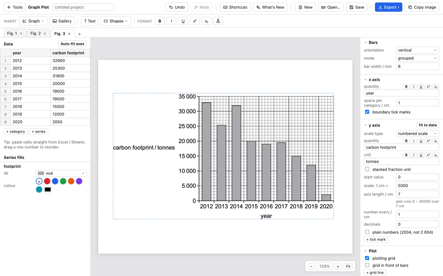Open the keyboard Shortcuts panel

(235, 7)
